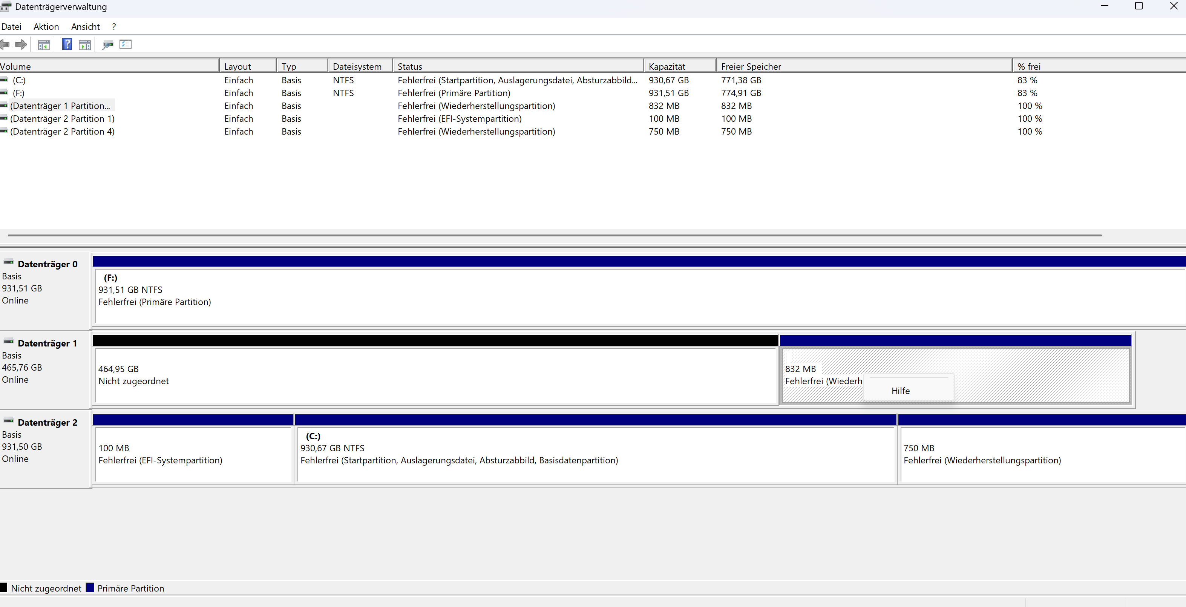
Task: Choose Hilfe in the context menu
Action: (900, 391)
